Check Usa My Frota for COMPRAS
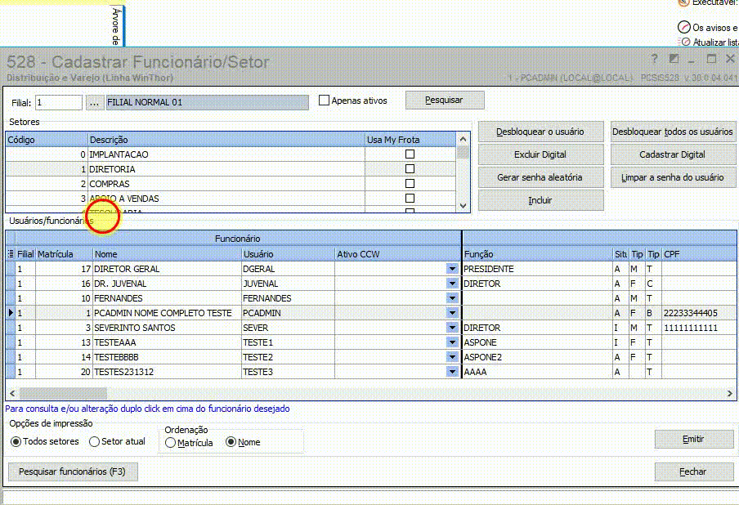Viewport: 739px width, 505px height. tap(410, 183)
